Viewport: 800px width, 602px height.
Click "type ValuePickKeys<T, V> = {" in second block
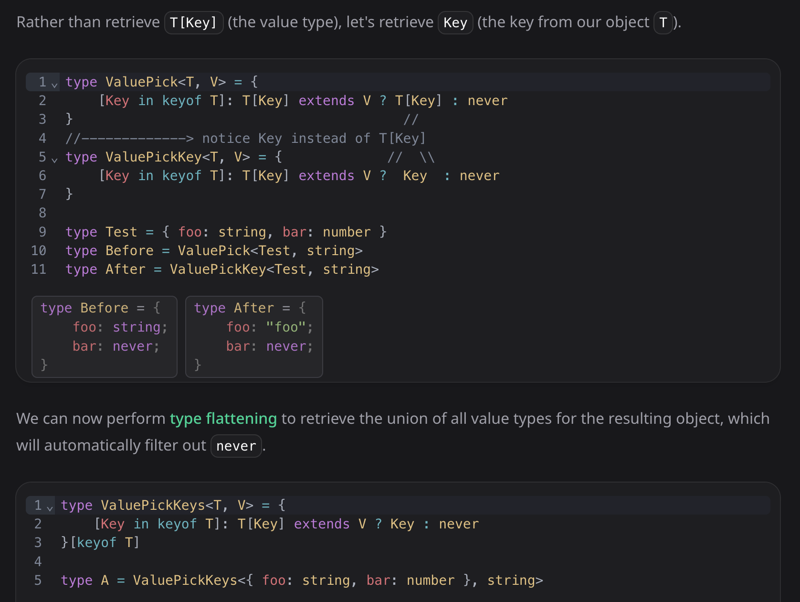(173, 505)
